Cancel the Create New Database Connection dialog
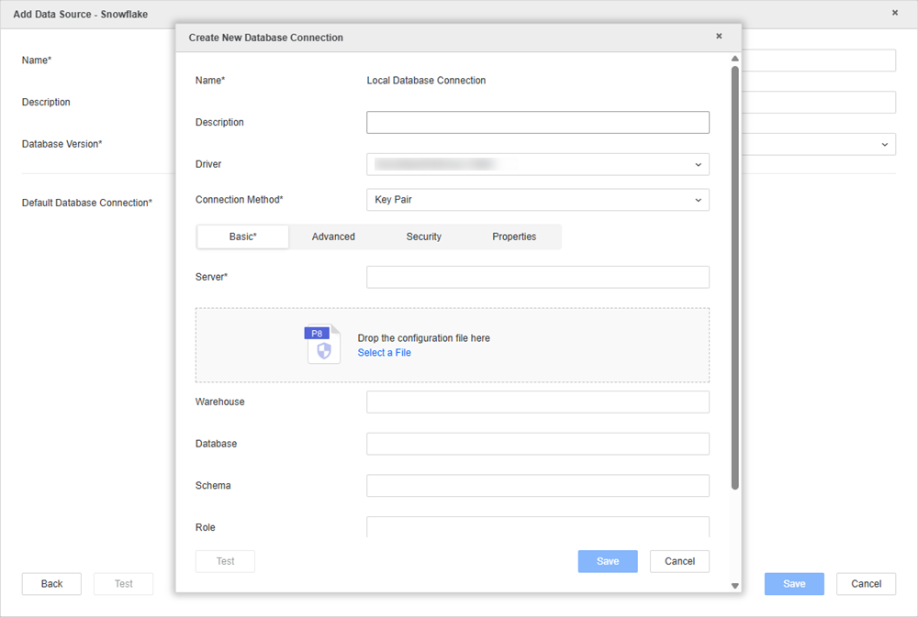 679,561
